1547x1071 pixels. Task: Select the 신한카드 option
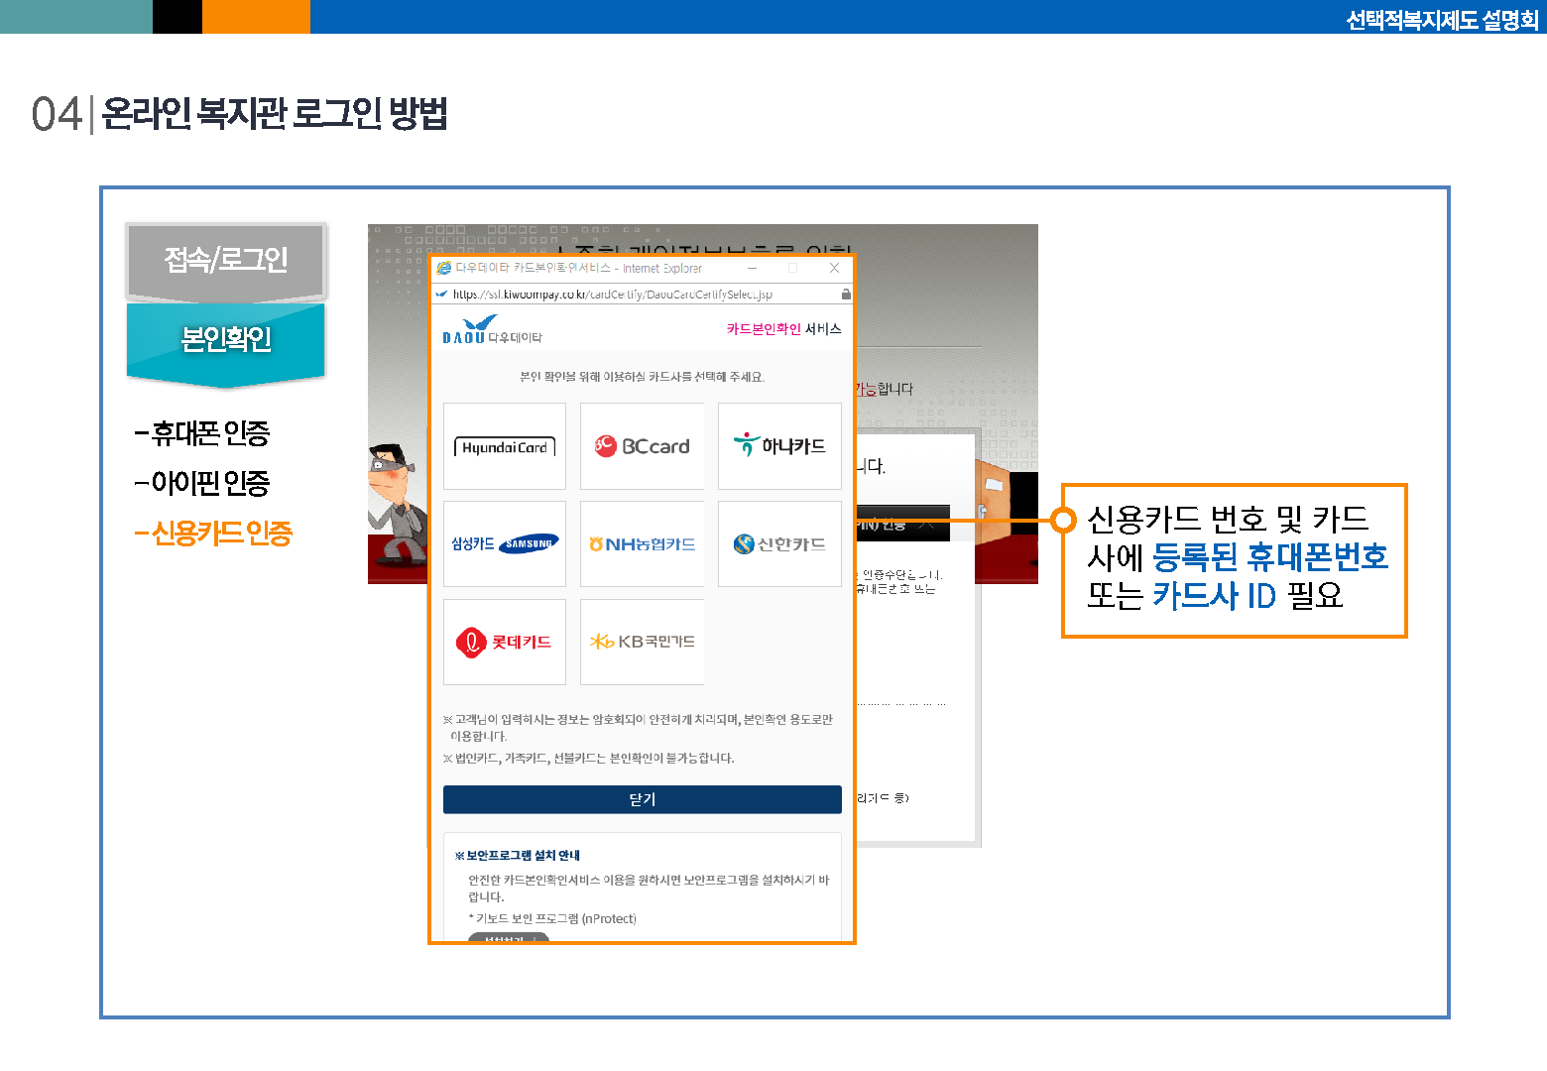[x=779, y=543]
